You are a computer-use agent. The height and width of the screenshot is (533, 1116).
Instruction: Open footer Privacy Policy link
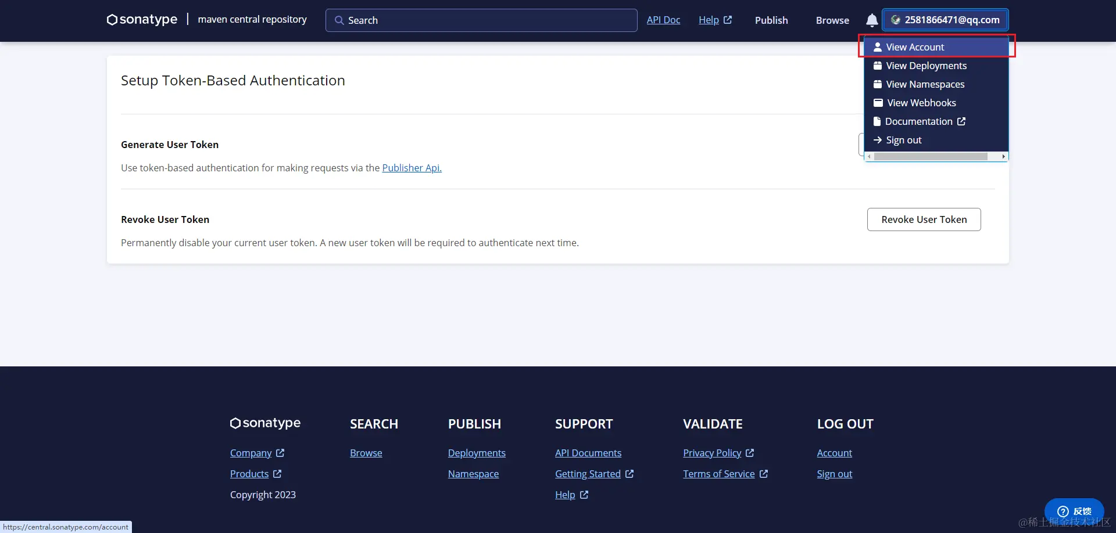click(x=712, y=453)
